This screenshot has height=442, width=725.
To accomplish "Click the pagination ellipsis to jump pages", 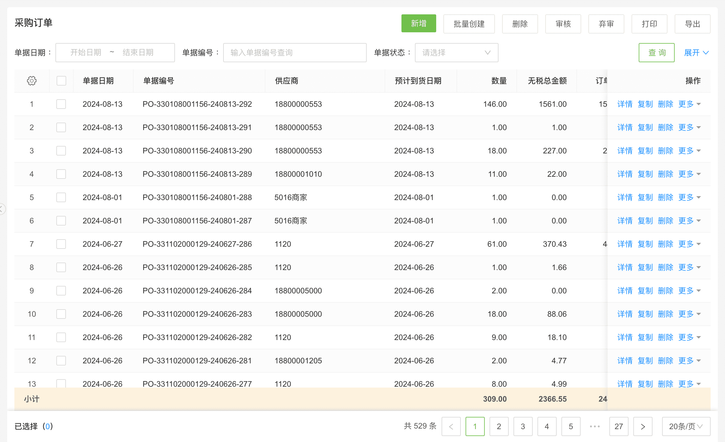I will click(595, 426).
